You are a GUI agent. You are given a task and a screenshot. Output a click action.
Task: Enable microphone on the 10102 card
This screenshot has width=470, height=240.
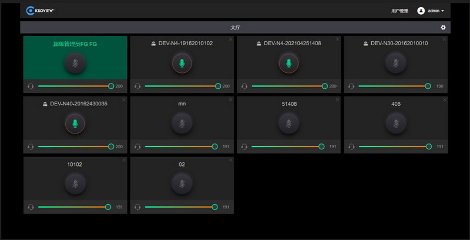click(75, 184)
